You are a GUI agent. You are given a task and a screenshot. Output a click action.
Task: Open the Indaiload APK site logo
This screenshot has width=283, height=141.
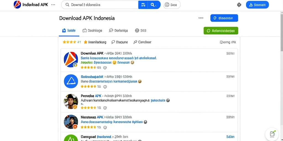pyautogui.click(x=17, y=5)
